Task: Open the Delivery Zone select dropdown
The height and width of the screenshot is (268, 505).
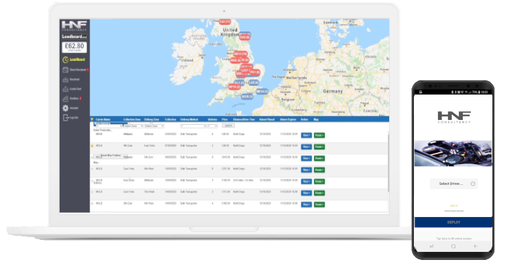Action: (154, 126)
